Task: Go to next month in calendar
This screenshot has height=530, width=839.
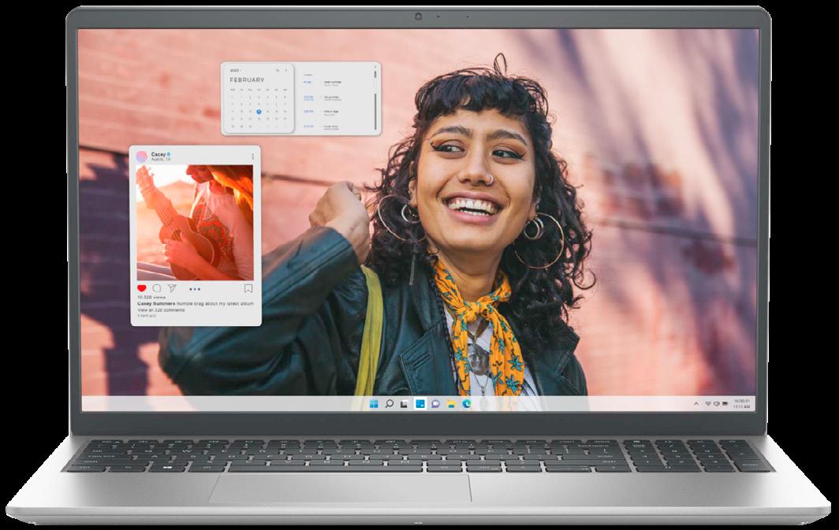Action: pos(285,70)
